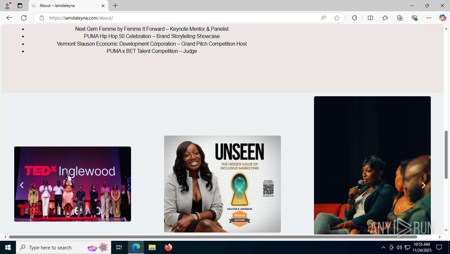Open Firefox from taskbar
The height and width of the screenshot is (254, 450).
point(168,247)
